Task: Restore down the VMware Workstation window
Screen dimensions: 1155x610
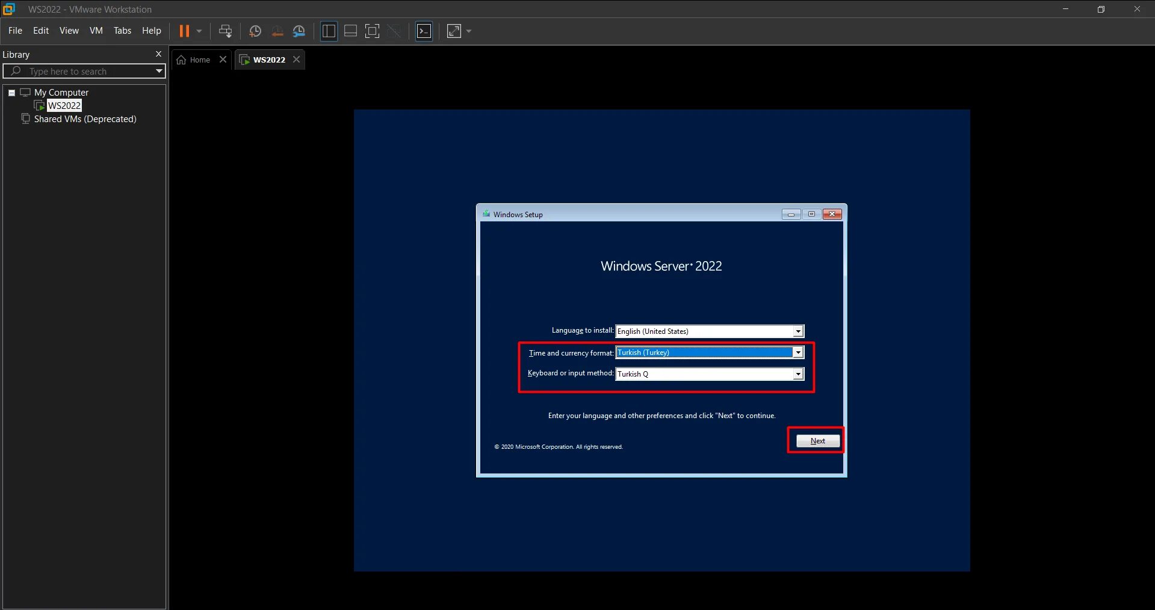Action: point(1101,9)
